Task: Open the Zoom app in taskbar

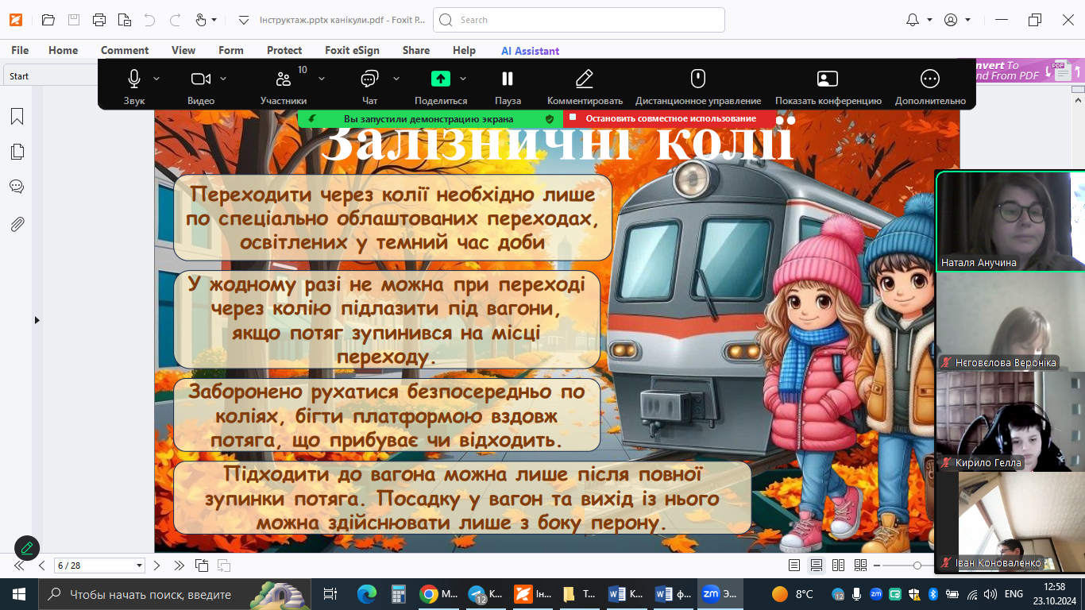Action: 719,593
